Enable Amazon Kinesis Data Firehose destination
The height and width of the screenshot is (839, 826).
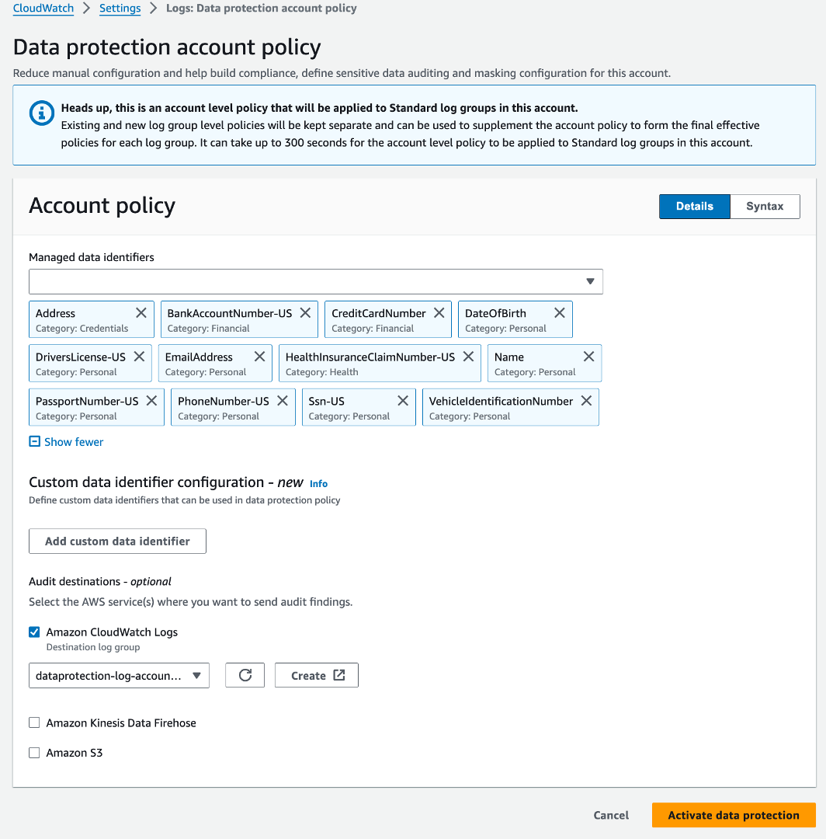point(34,722)
